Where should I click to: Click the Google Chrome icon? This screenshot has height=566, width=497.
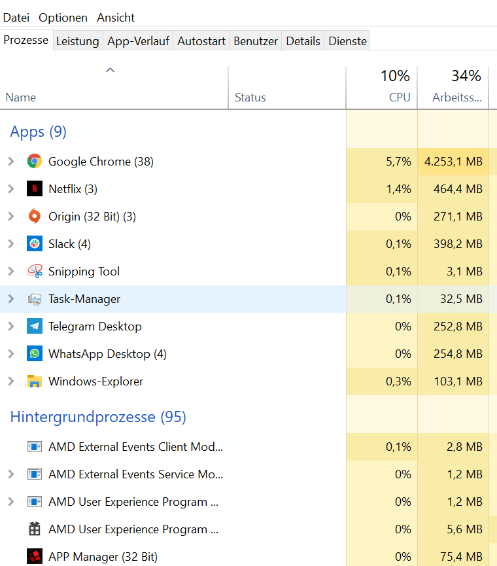(35, 162)
